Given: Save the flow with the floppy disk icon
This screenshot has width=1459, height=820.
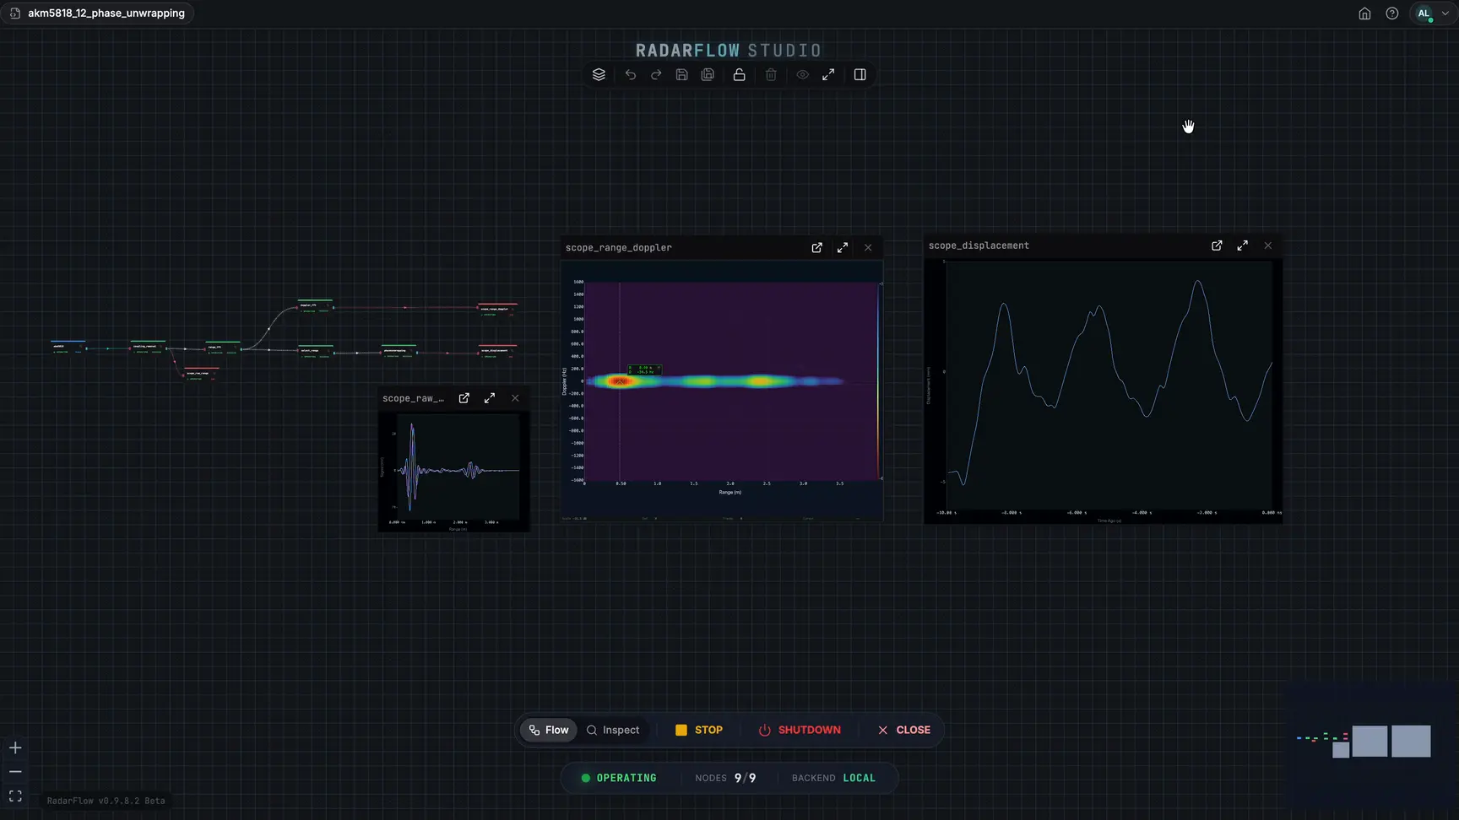Looking at the screenshot, I should (x=682, y=74).
